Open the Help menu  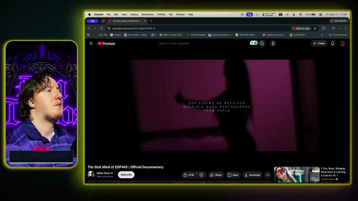pyautogui.click(x=190, y=14)
